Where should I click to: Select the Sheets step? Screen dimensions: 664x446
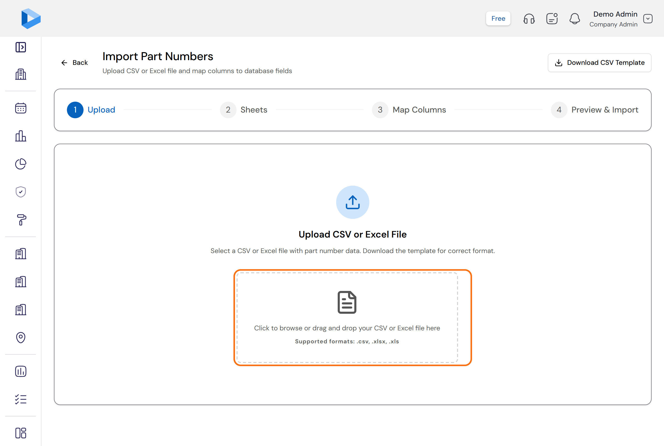pos(244,110)
